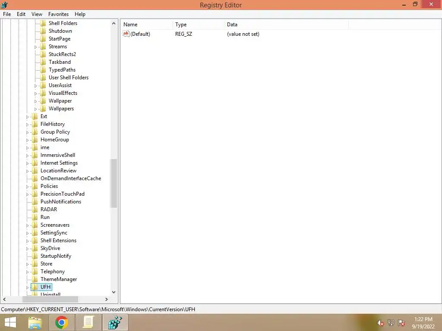
Task: Click the Registry Editor title bar icon
Action: pos(4,5)
